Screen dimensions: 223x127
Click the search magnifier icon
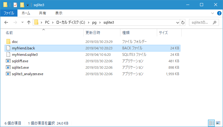click(214, 22)
